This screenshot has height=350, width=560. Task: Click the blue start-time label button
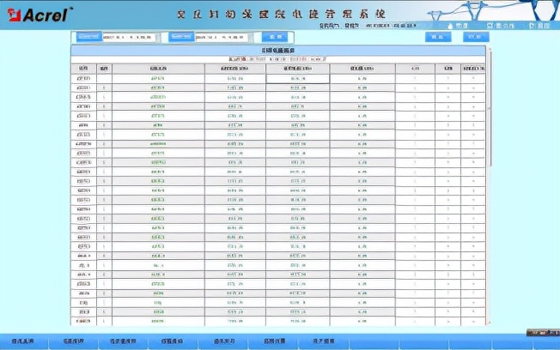89,36
